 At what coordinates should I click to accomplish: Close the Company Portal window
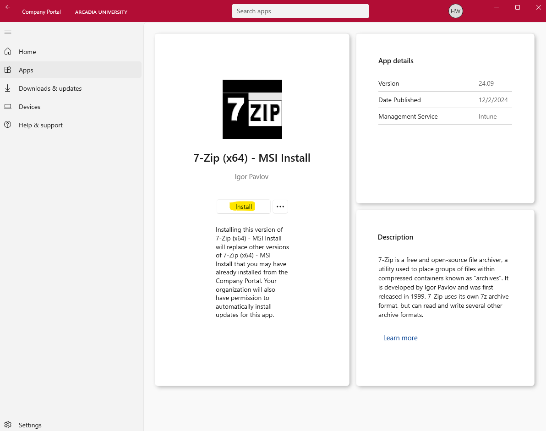pyautogui.click(x=538, y=7)
